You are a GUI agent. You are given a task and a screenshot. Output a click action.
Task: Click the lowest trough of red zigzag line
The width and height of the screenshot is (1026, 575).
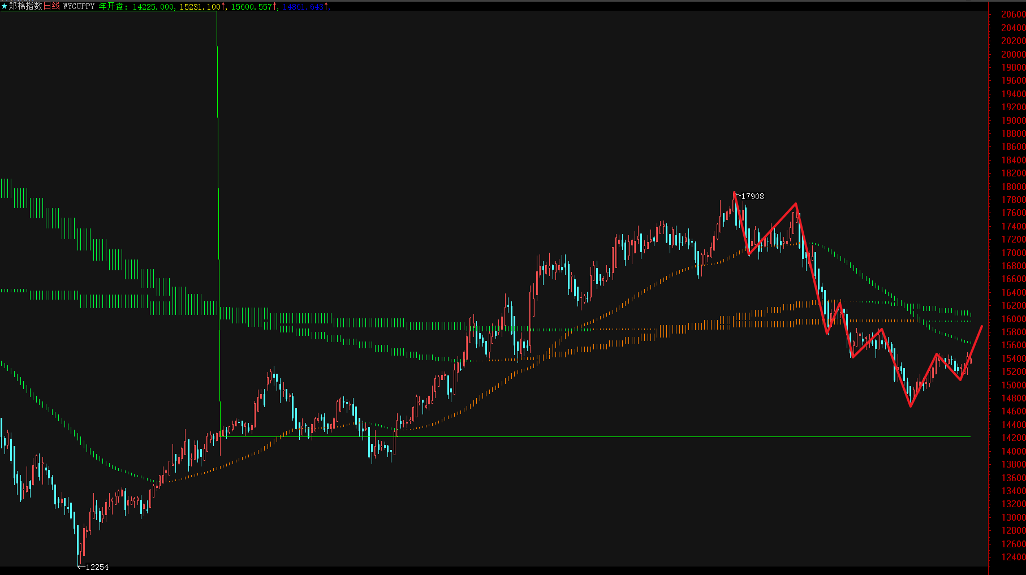pyautogui.click(x=911, y=405)
